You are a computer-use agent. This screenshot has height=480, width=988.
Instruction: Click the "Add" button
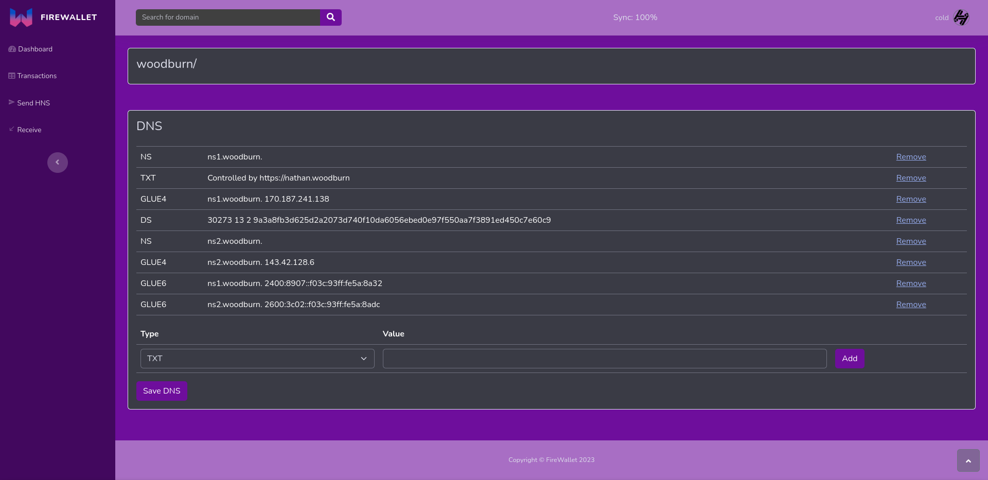(x=849, y=358)
